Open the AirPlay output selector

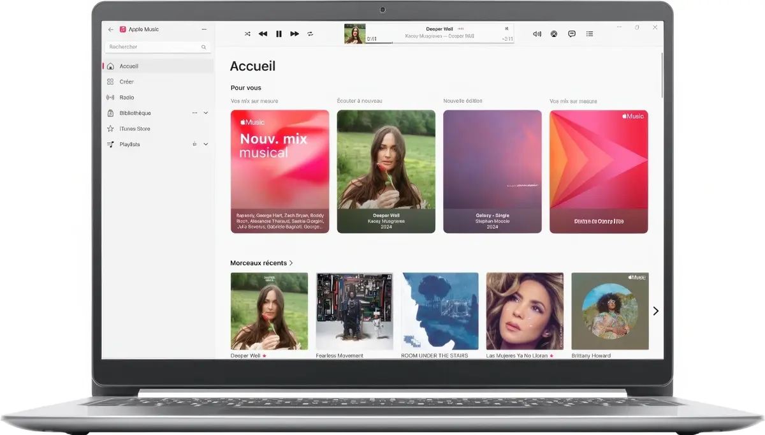[554, 34]
